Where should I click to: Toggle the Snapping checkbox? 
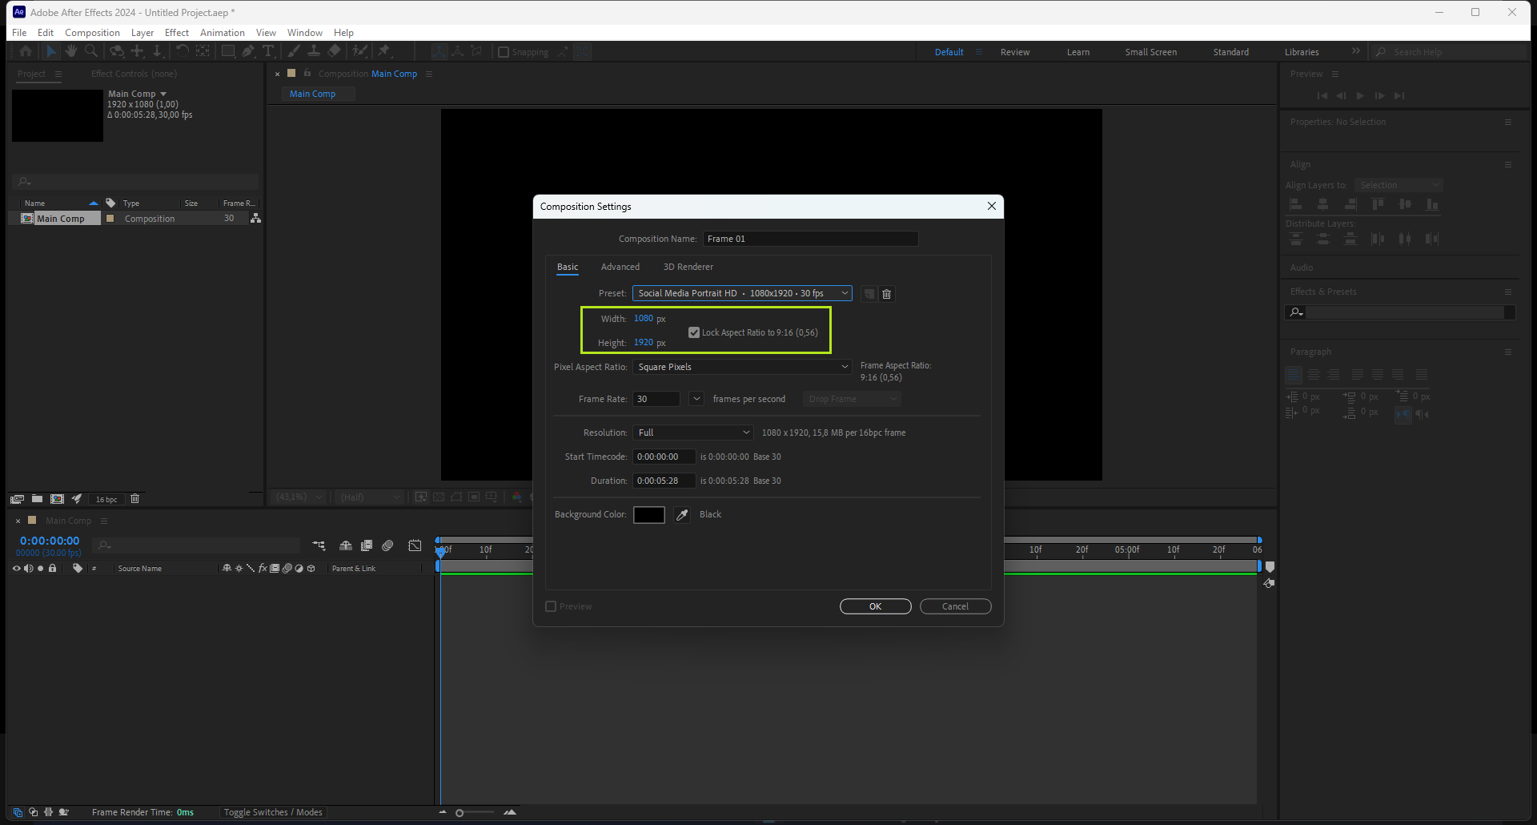[x=504, y=52]
